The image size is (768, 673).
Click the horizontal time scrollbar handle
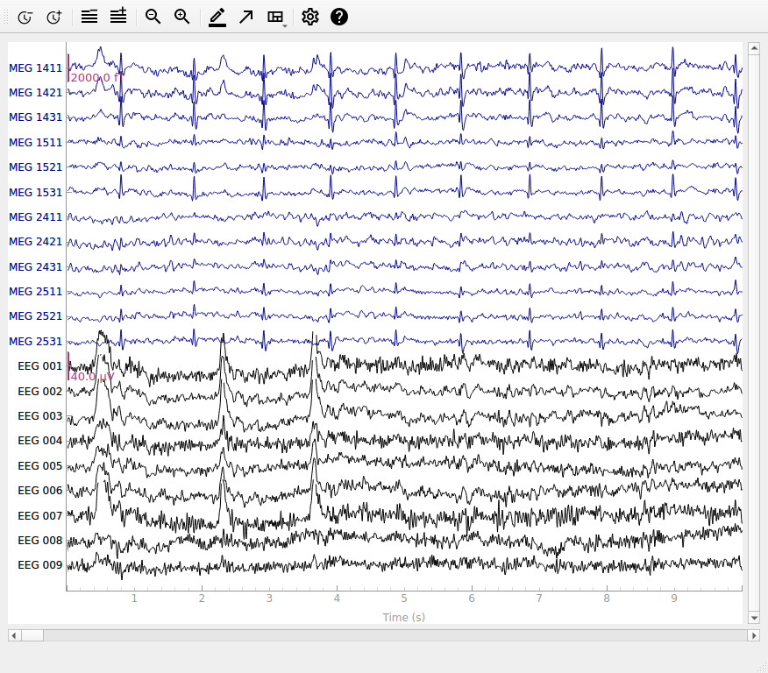point(32,636)
